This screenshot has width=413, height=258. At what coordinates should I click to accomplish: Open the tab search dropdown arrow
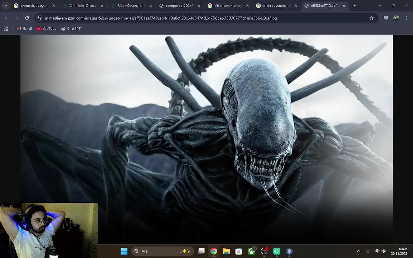[5, 5]
